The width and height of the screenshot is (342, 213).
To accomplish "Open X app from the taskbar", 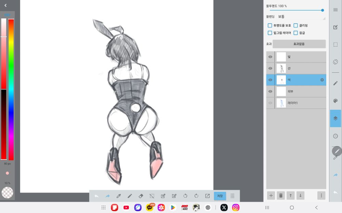I will [x=224, y=208].
